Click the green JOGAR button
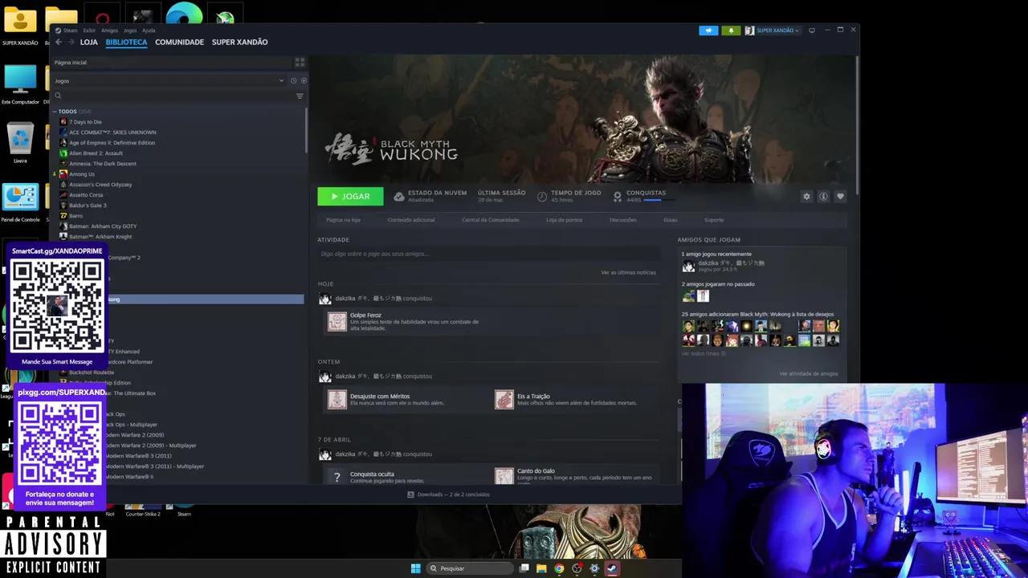The width and height of the screenshot is (1028, 578). click(350, 196)
